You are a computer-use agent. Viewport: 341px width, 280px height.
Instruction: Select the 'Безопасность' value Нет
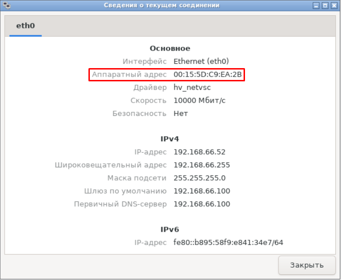181,114
